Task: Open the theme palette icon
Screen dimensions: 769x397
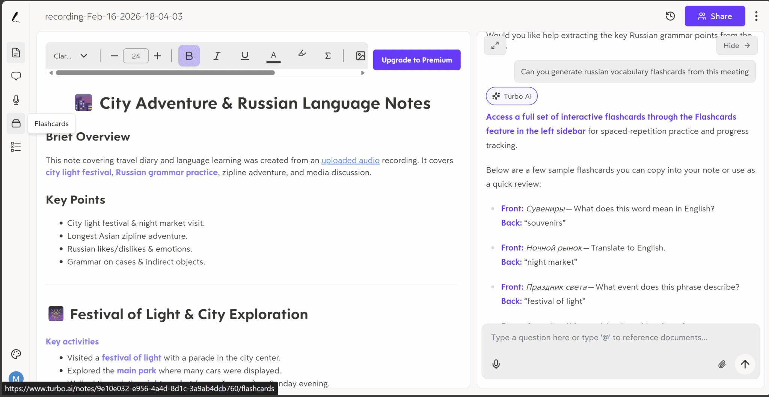Action: click(16, 354)
